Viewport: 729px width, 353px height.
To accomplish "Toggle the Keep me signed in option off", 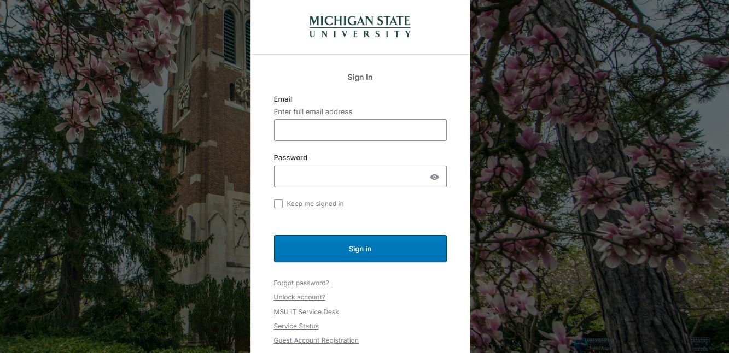I will pos(278,203).
